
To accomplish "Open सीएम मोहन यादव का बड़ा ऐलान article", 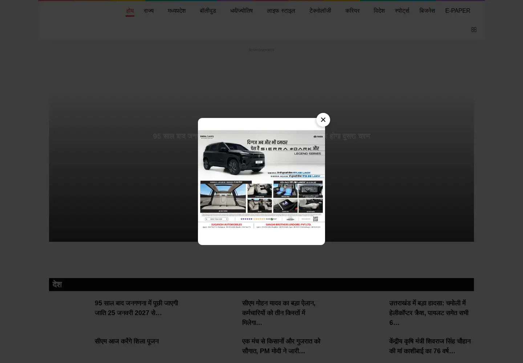I will (x=279, y=313).
